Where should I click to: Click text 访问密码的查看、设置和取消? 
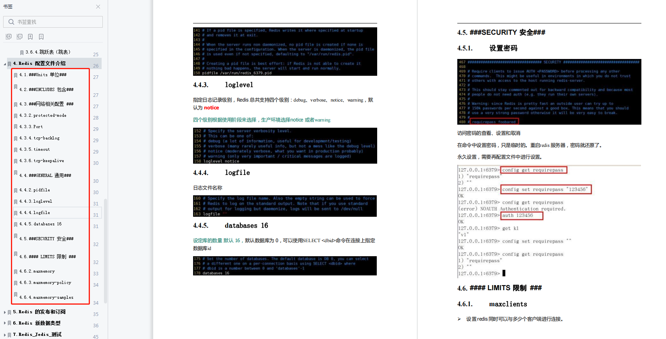point(489,133)
